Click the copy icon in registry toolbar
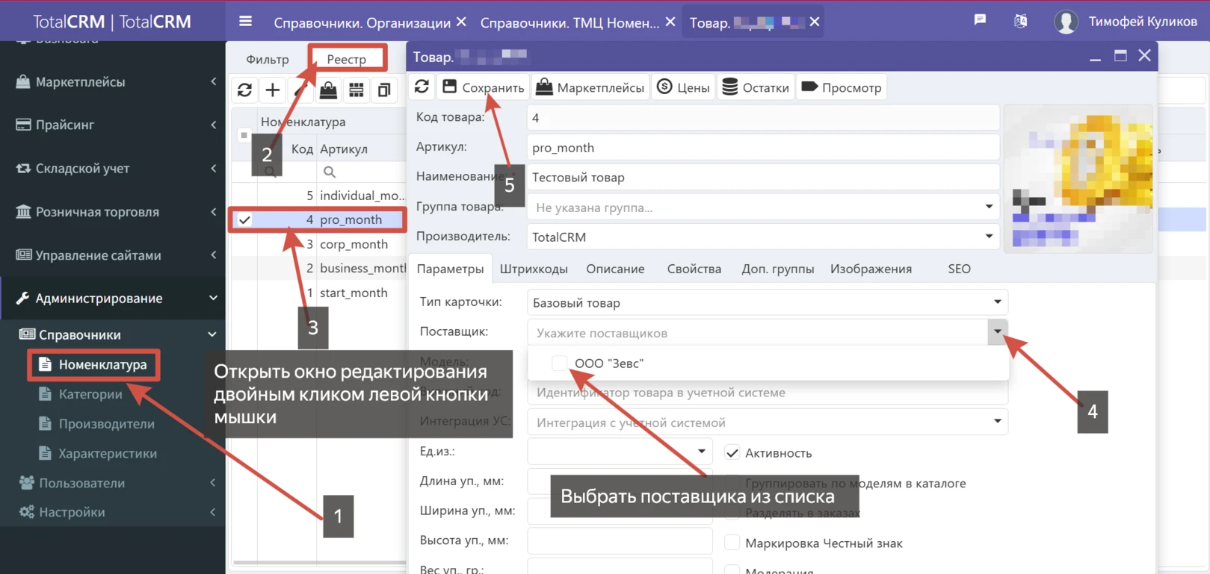 pyautogui.click(x=384, y=90)
